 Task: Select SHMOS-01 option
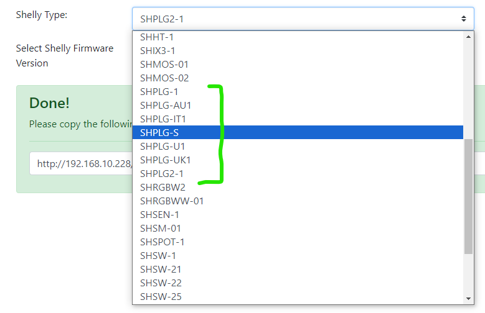[x=298, y=64]
